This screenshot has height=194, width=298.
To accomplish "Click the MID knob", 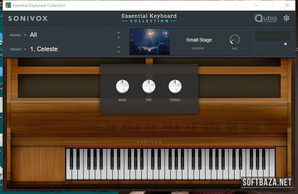I will click(148, 87).
